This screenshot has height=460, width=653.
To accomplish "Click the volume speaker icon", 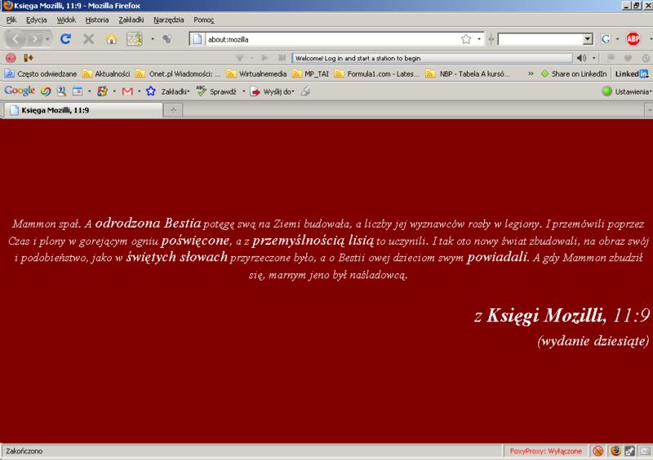I will point(582,58).
